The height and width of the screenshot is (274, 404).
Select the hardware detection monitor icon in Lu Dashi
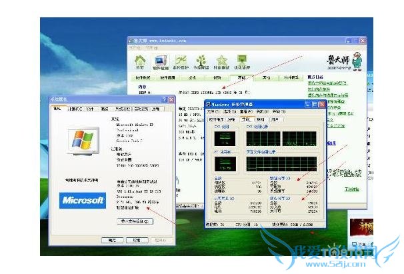click(161, 61)
